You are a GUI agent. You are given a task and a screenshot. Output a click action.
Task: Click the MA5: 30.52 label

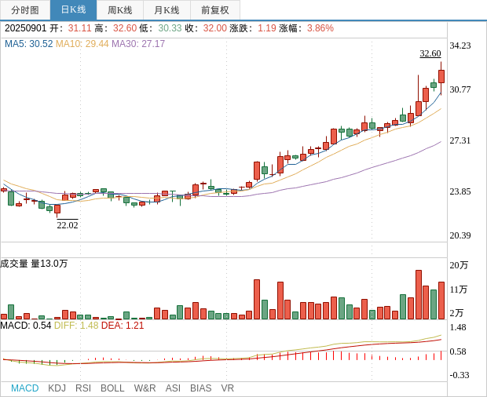[29, 44]
